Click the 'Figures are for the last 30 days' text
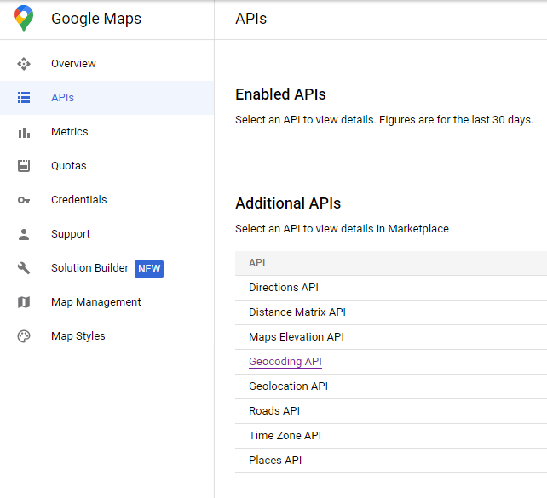547x498 pixels. click(x=456, y=120)
